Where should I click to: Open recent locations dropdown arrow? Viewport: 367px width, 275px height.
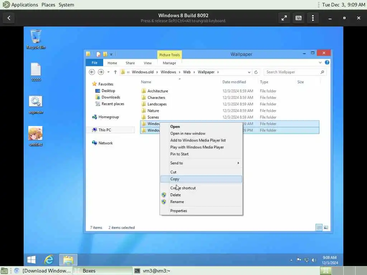tap(108, 72)
